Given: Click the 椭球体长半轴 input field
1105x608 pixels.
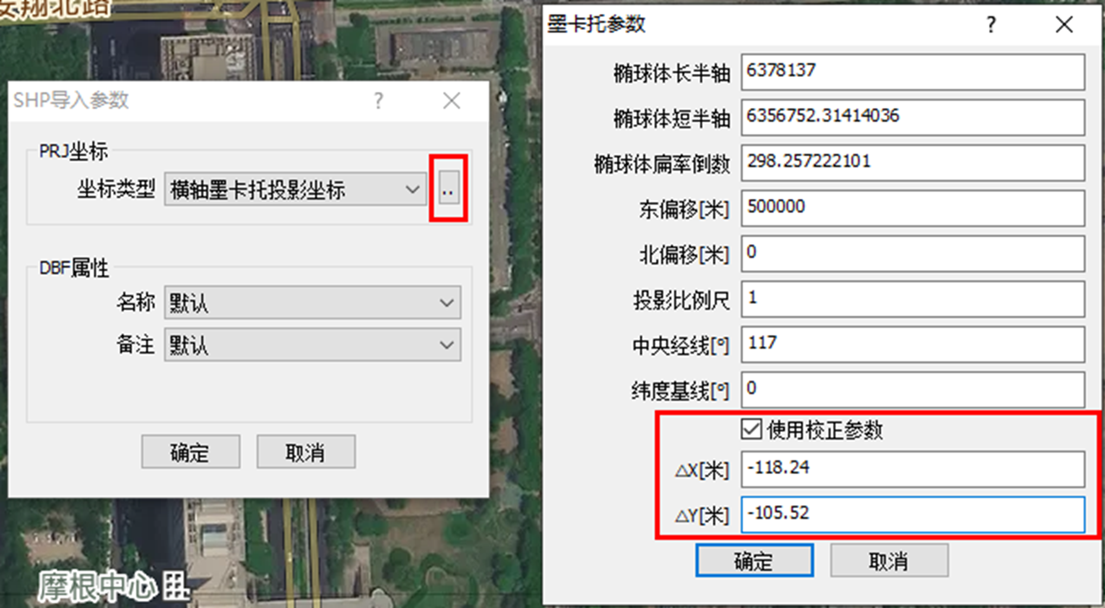Looking at the screenshot, I should 912,71.
